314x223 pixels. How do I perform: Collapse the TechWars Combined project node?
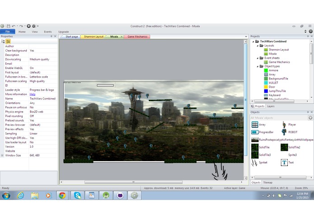point(253,42)
